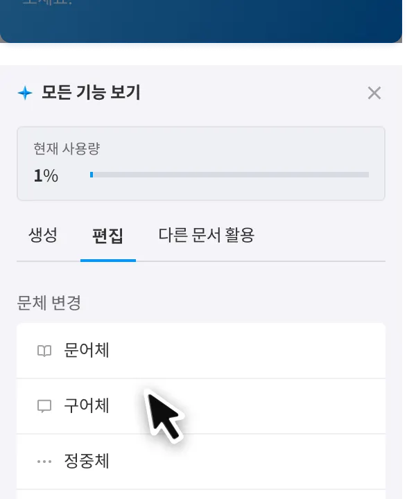
Task: Click the 문체 변경 section header
Action: tap(49, 303)
